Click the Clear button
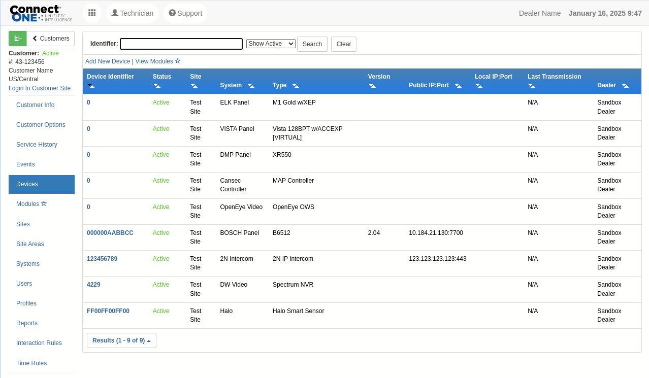Screen dimensions: 649x378 click(x=344, y=44)
